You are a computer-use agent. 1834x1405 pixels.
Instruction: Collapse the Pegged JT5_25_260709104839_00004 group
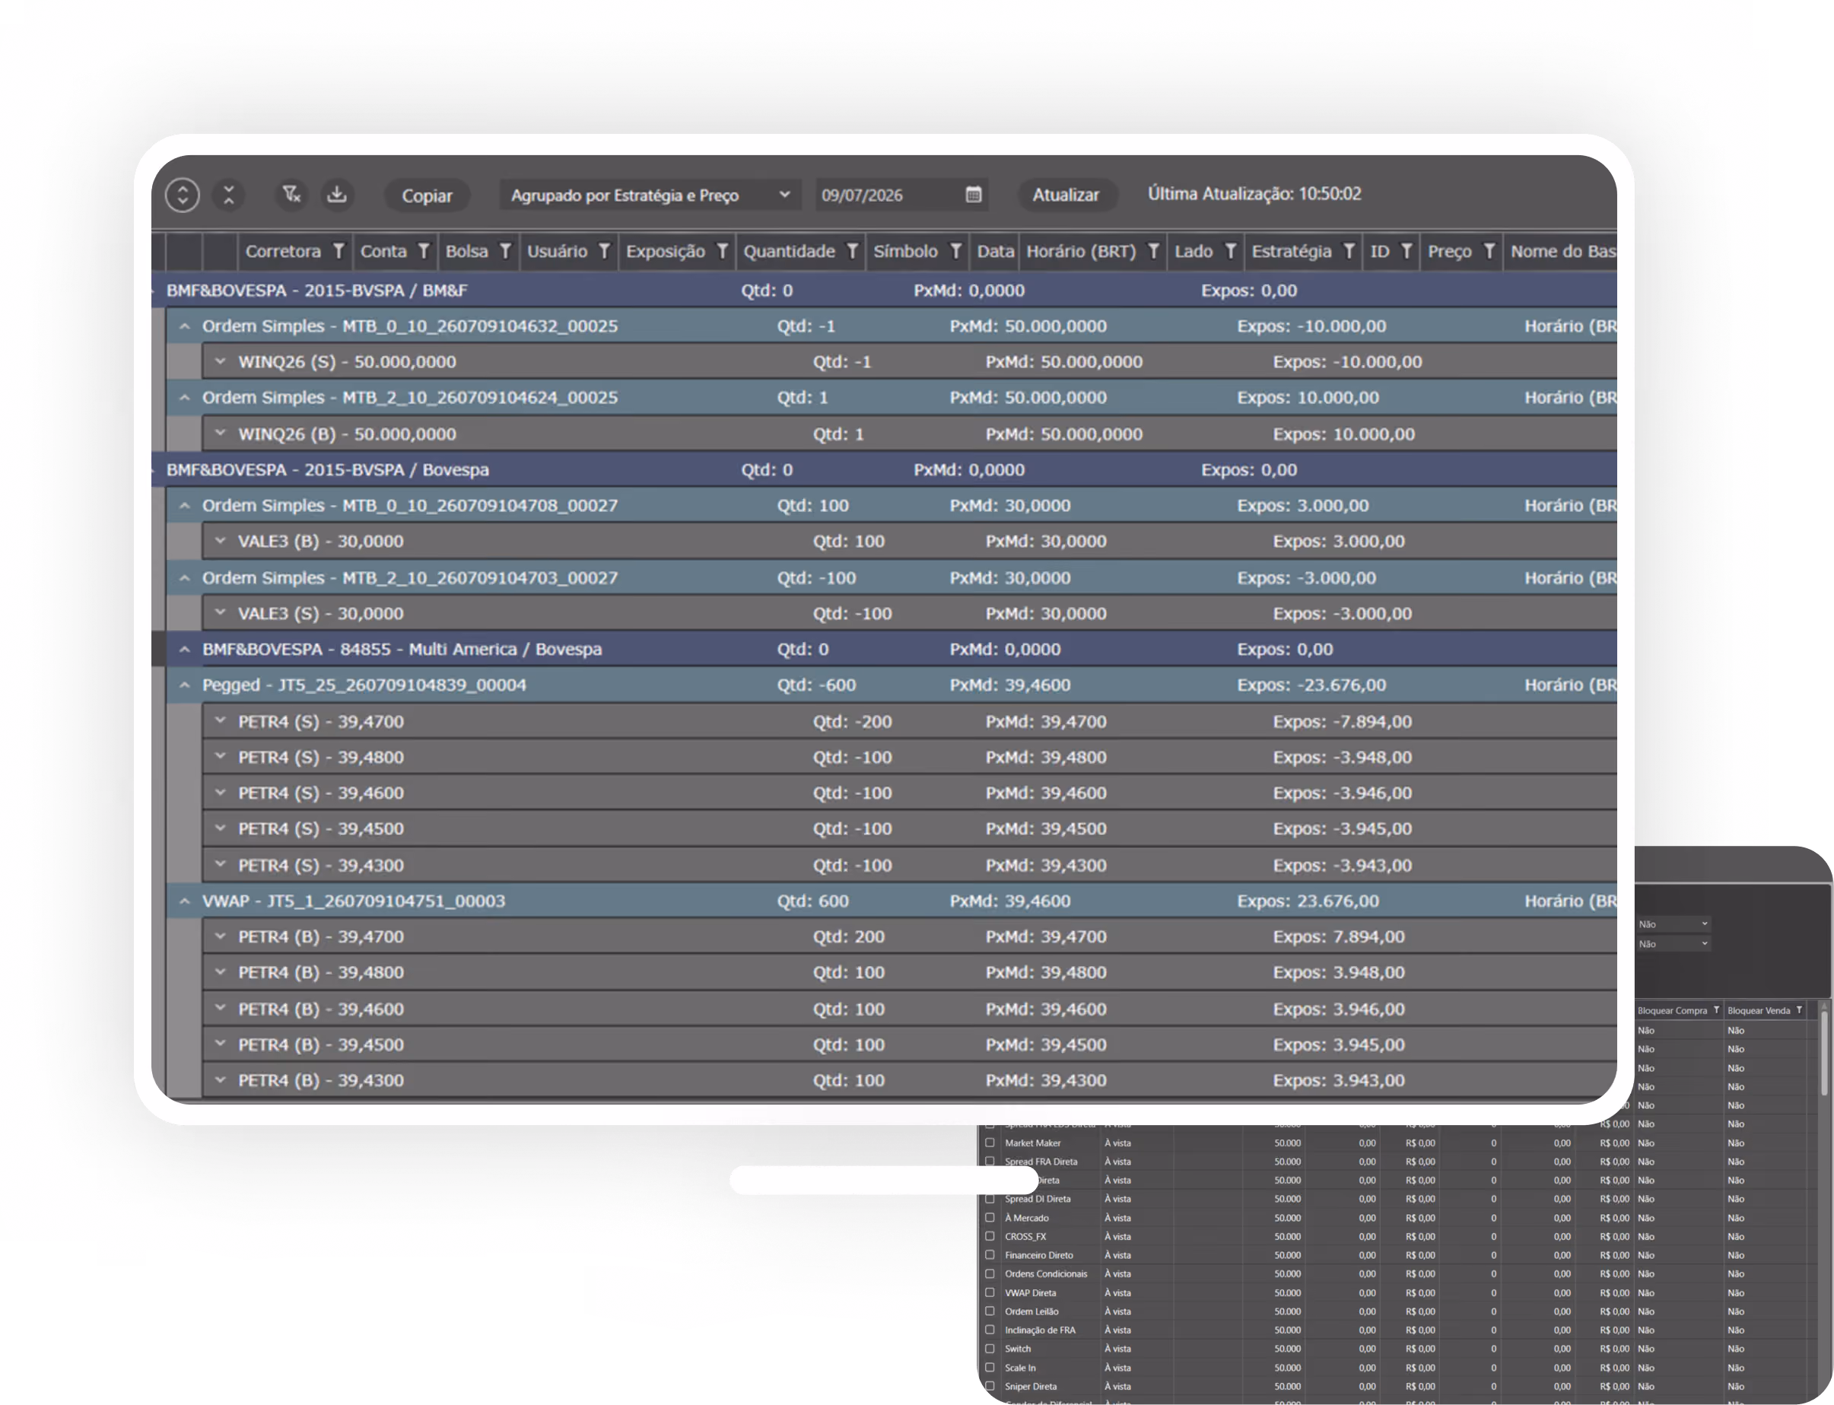[x=185, y=685]
